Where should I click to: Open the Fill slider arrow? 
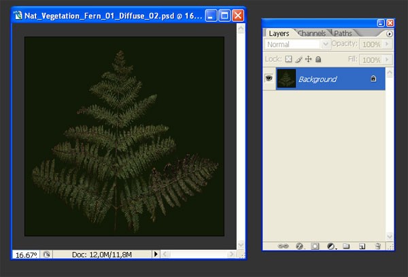[387, 60]
